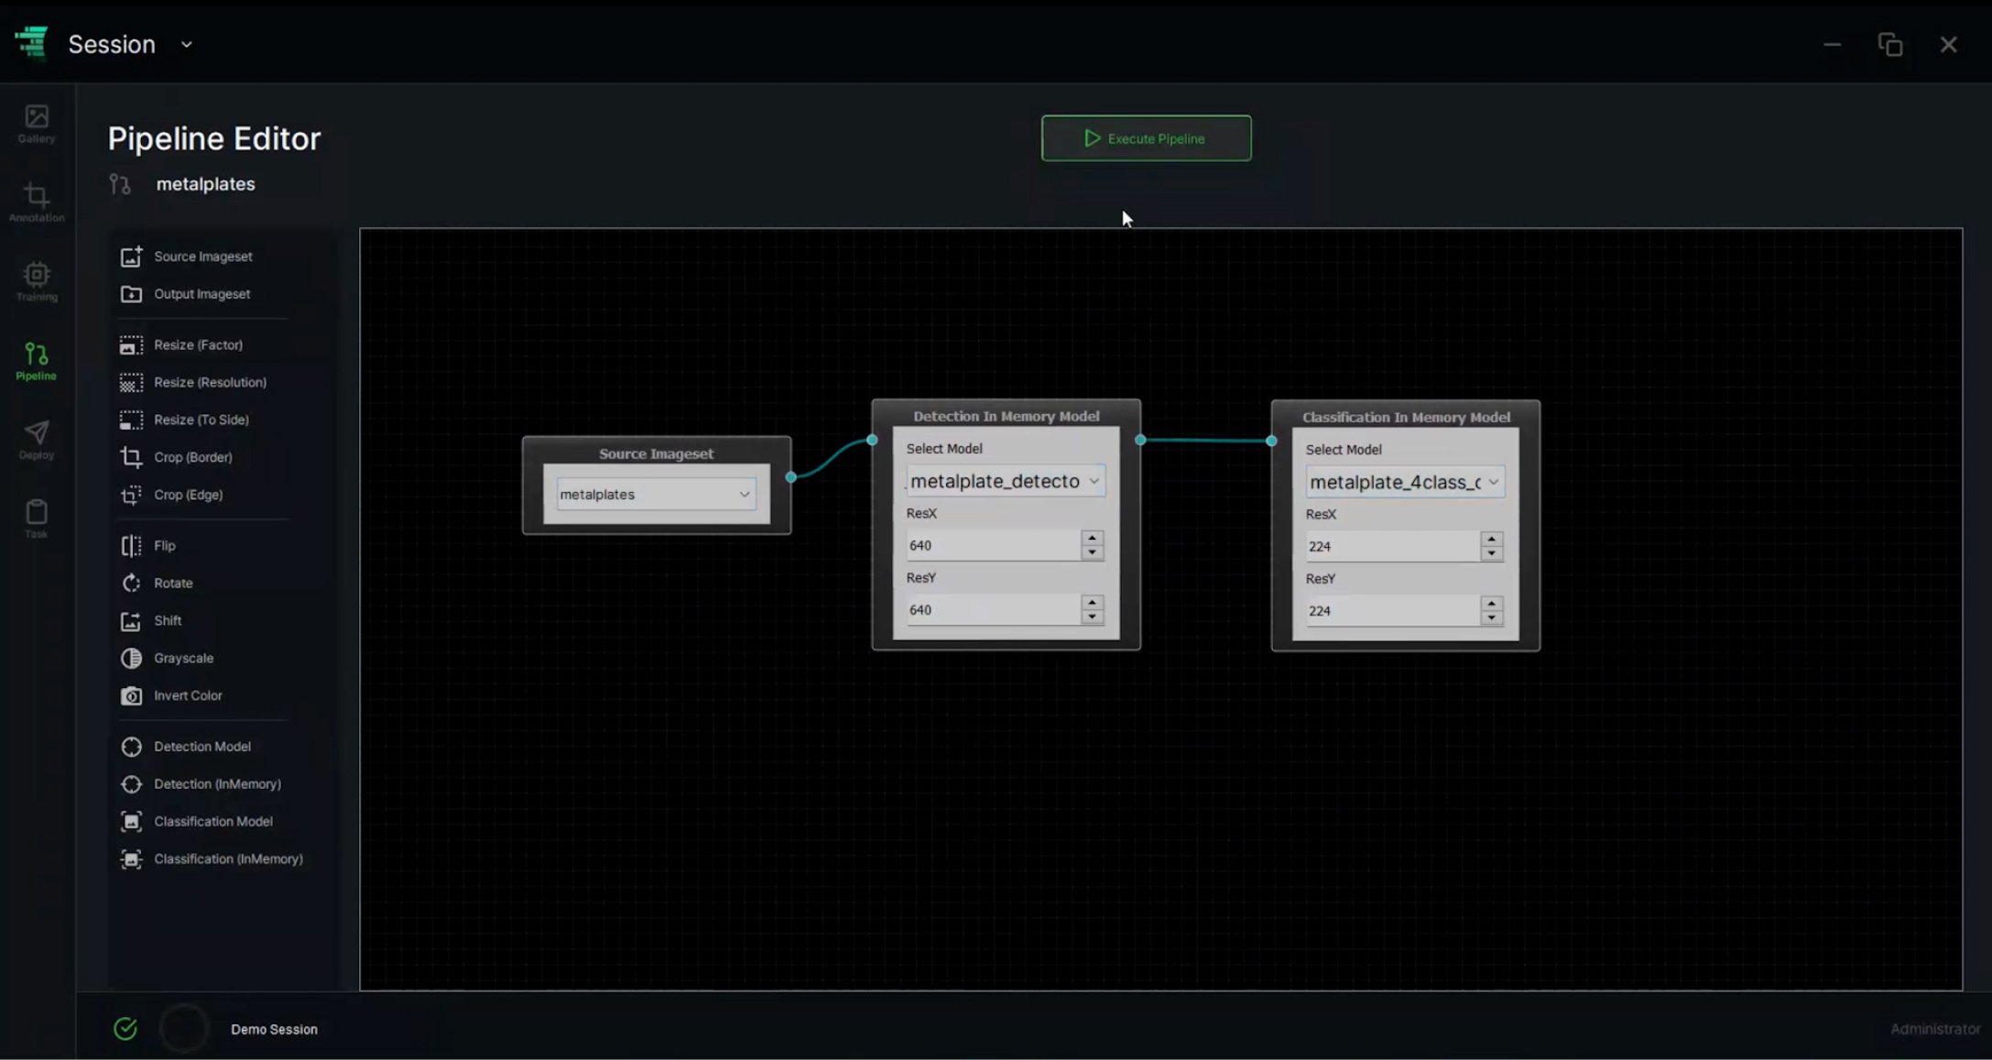
Task: Decrease Classification ResY value
Action: [x=1491, y=617]
